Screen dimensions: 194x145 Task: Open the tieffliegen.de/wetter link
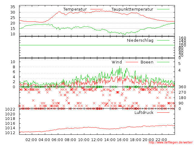[x=171, y=143]
